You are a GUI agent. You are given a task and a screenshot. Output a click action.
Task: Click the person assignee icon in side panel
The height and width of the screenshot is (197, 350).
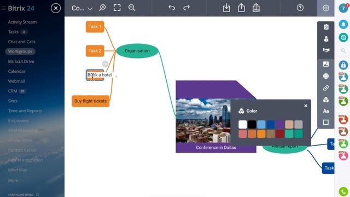(326, 39)
